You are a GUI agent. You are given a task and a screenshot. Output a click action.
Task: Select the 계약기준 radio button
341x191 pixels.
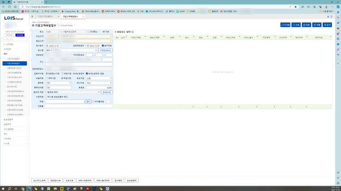pos(47,78)
